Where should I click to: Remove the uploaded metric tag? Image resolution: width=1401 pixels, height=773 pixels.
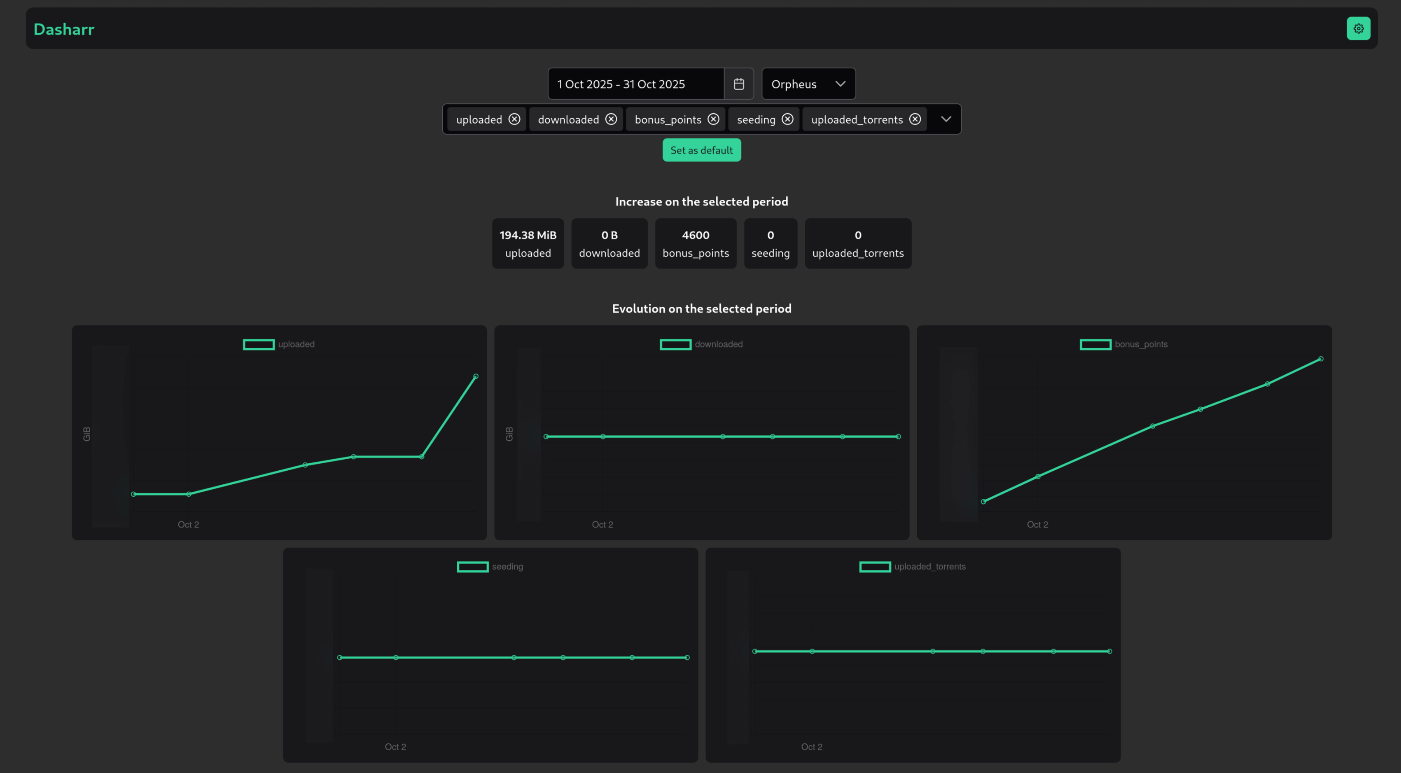514,119
